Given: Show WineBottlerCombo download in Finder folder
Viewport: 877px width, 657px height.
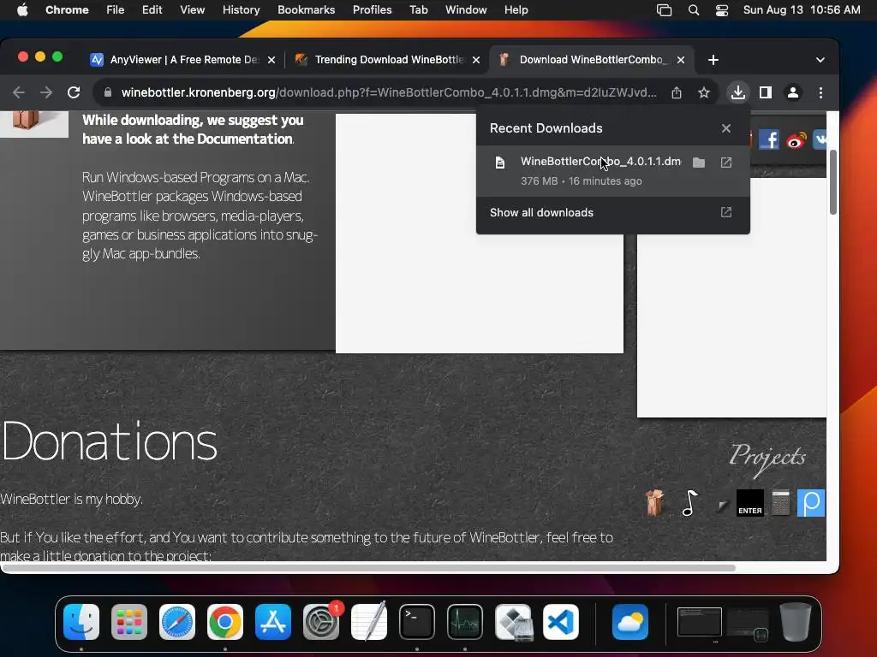Looking at the screenshot, I should [699, 163].
